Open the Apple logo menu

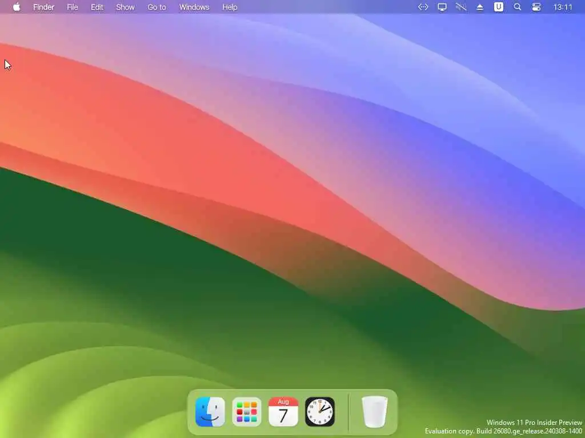pos(17,7)
